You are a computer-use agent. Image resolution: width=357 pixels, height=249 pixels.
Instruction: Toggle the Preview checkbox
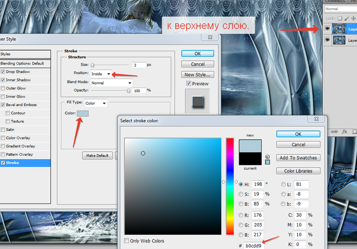tap(189, 84)
